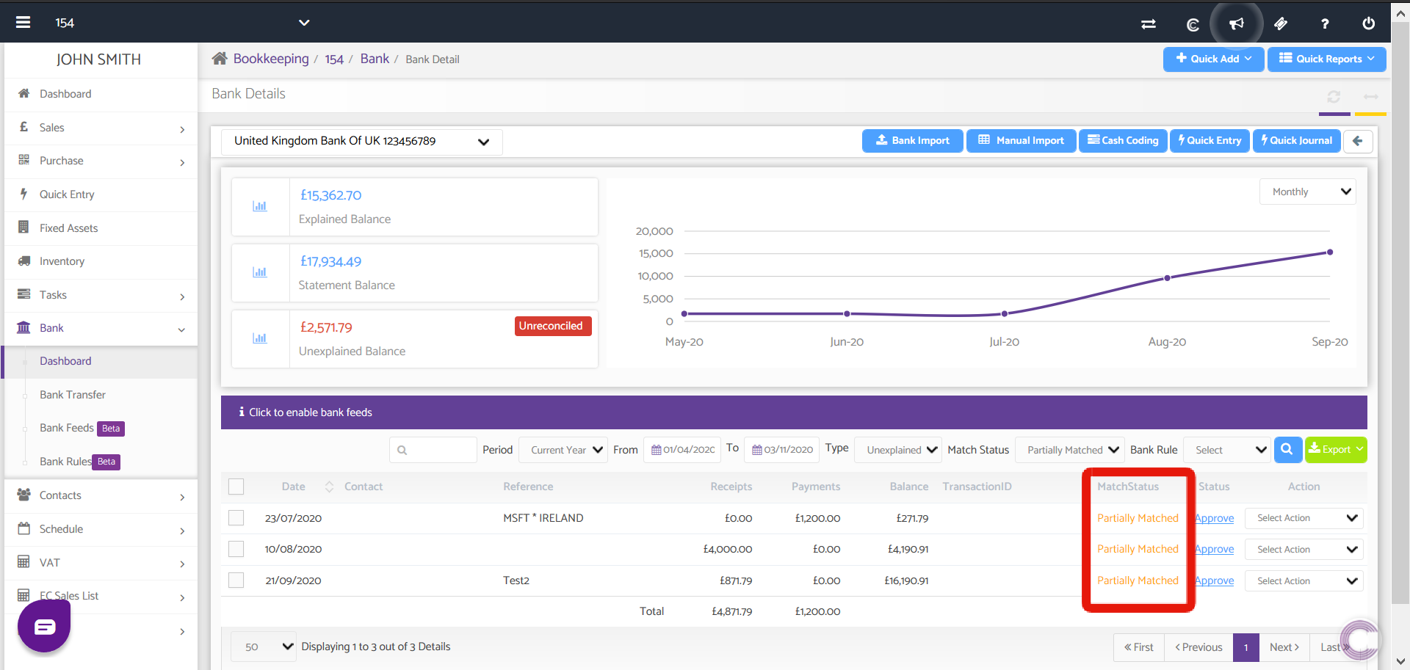This screenshot has width=1410, height=670.
Task: Go to Next page in pagination
Action: coord(1284,647)
